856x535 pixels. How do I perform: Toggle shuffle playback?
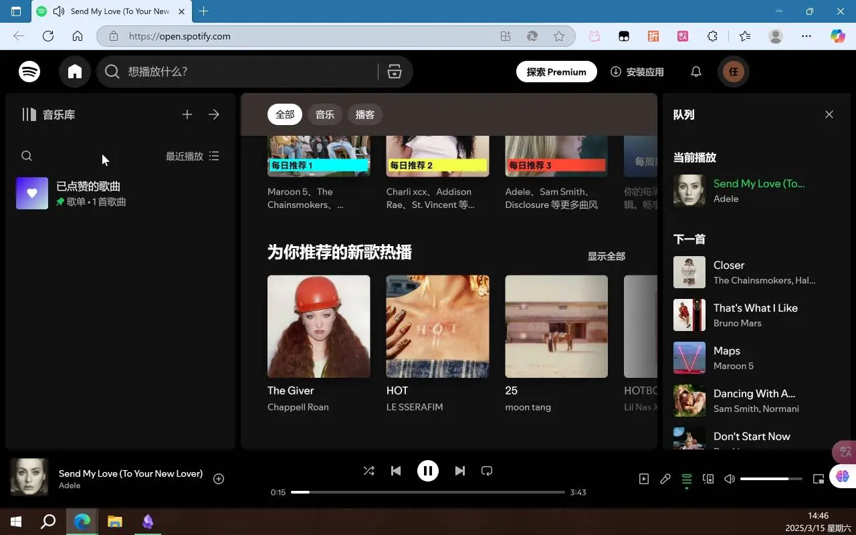[x=369, y=471]
